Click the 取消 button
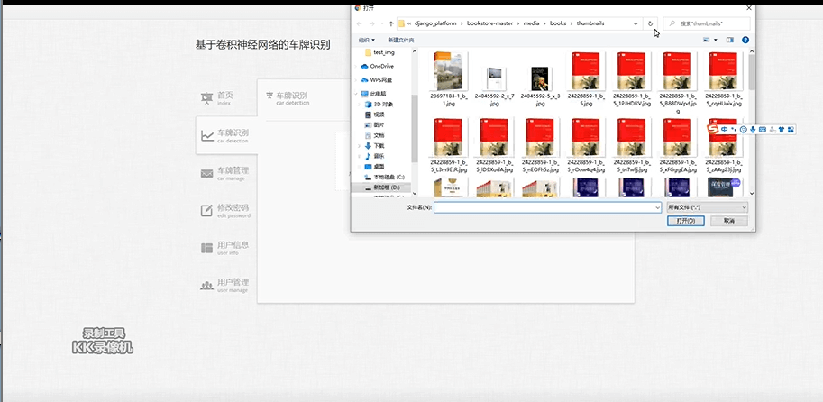The image size is (823, 402). (x=729, y=221)
